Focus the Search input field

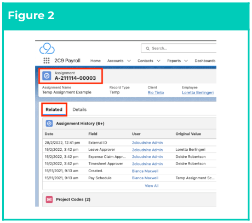coord(179,48)
